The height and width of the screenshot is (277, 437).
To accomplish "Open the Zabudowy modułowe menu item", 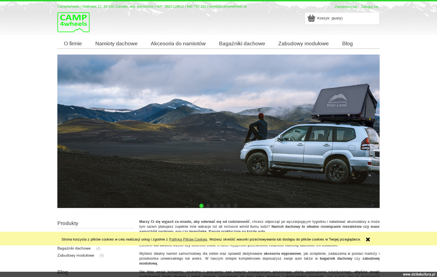I will tap(303, 44).
